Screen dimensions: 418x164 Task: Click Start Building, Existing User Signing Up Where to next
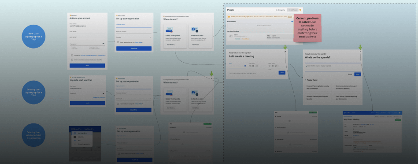point(170,108)
